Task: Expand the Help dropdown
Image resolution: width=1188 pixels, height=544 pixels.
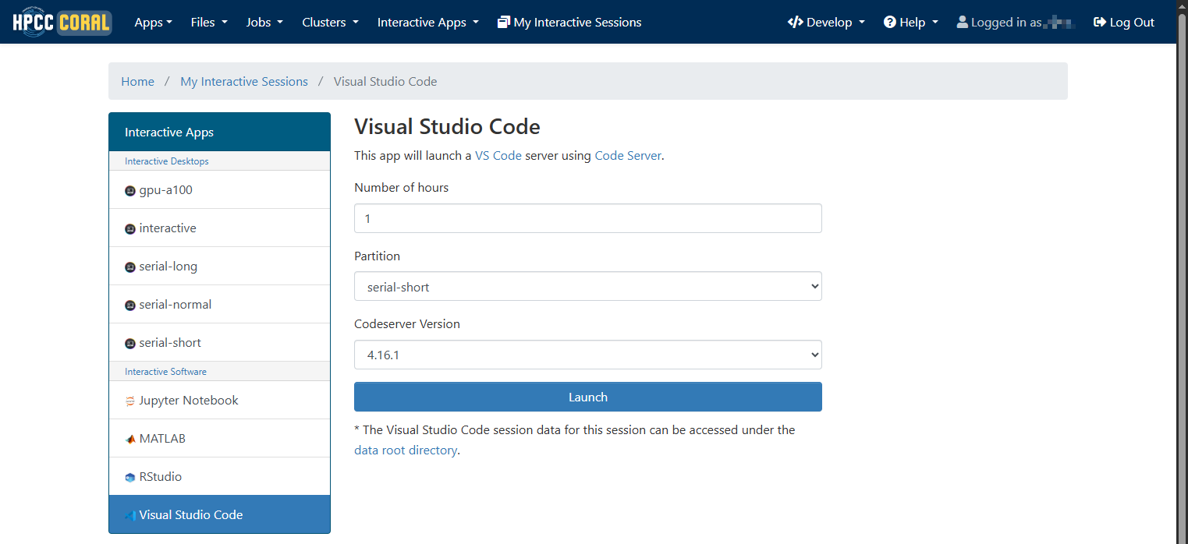Action: (911, 22)
